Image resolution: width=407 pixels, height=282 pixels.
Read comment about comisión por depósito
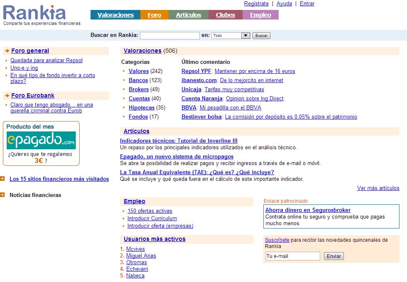coord(291,117)
